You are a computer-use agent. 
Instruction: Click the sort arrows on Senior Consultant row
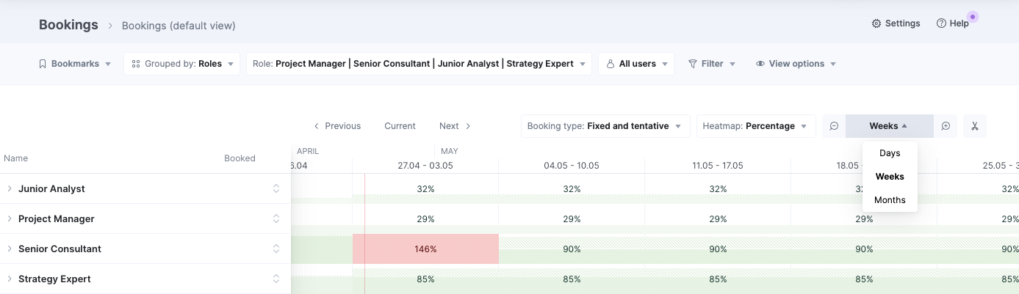[x=276, y=249]
